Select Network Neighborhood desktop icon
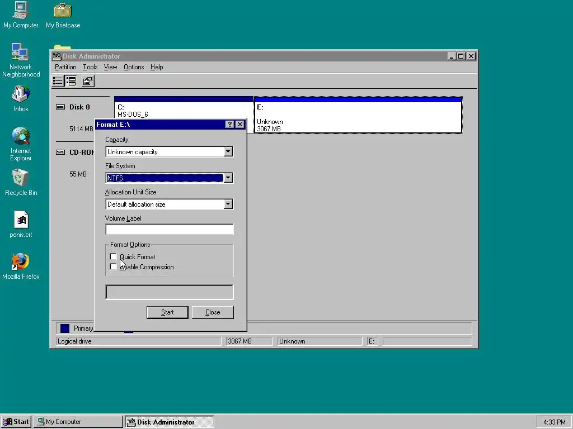Screen dimensions: 573x429 coord(21,60)
